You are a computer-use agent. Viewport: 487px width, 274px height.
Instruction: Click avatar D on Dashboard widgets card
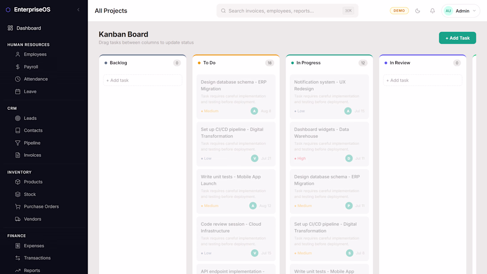pos(349,158)
